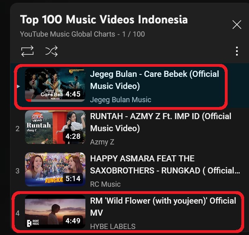The width and height of the screenshot is (249, 235).
Task: Open RM 'Wild Flower (with youjeen)' title
Action: [x=163, y=206]
